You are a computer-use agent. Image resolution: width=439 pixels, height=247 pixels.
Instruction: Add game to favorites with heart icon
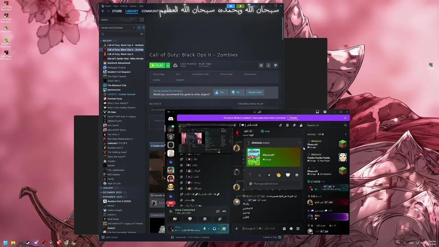pos(275,66)
